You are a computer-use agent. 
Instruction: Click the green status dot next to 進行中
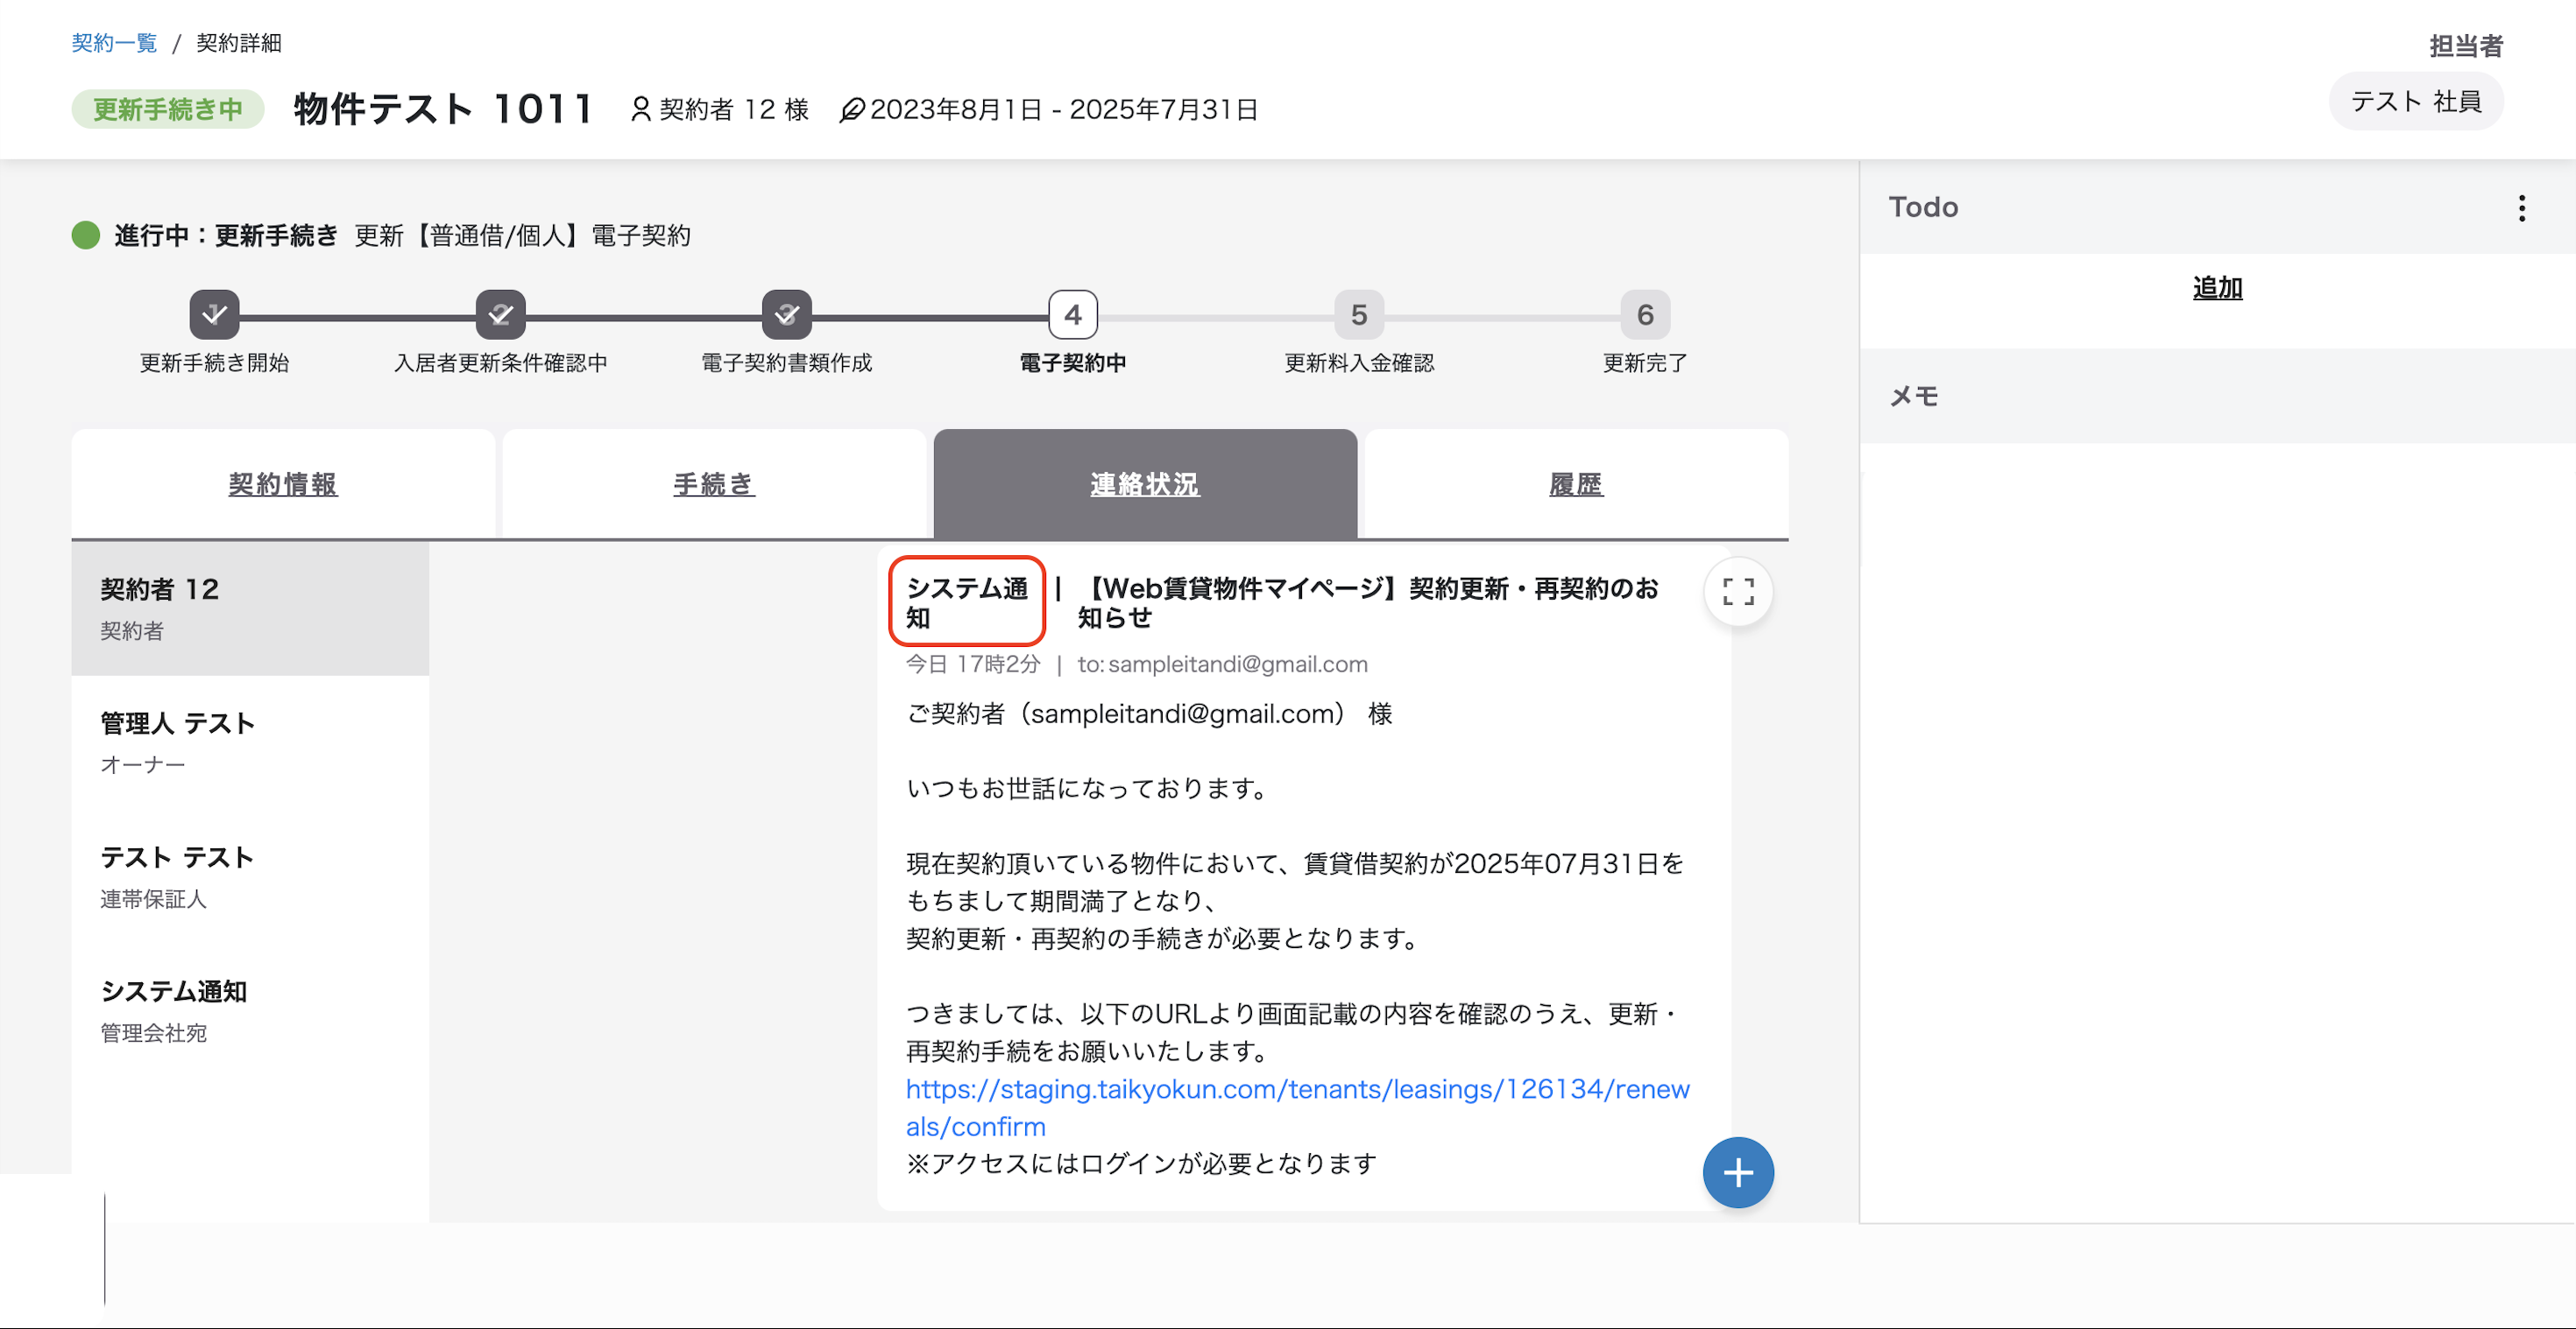[86, 235]
